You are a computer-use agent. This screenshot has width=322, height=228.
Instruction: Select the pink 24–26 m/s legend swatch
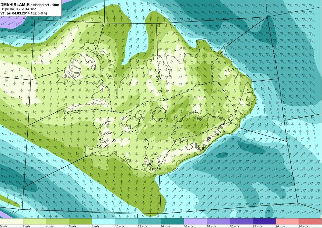288,222
